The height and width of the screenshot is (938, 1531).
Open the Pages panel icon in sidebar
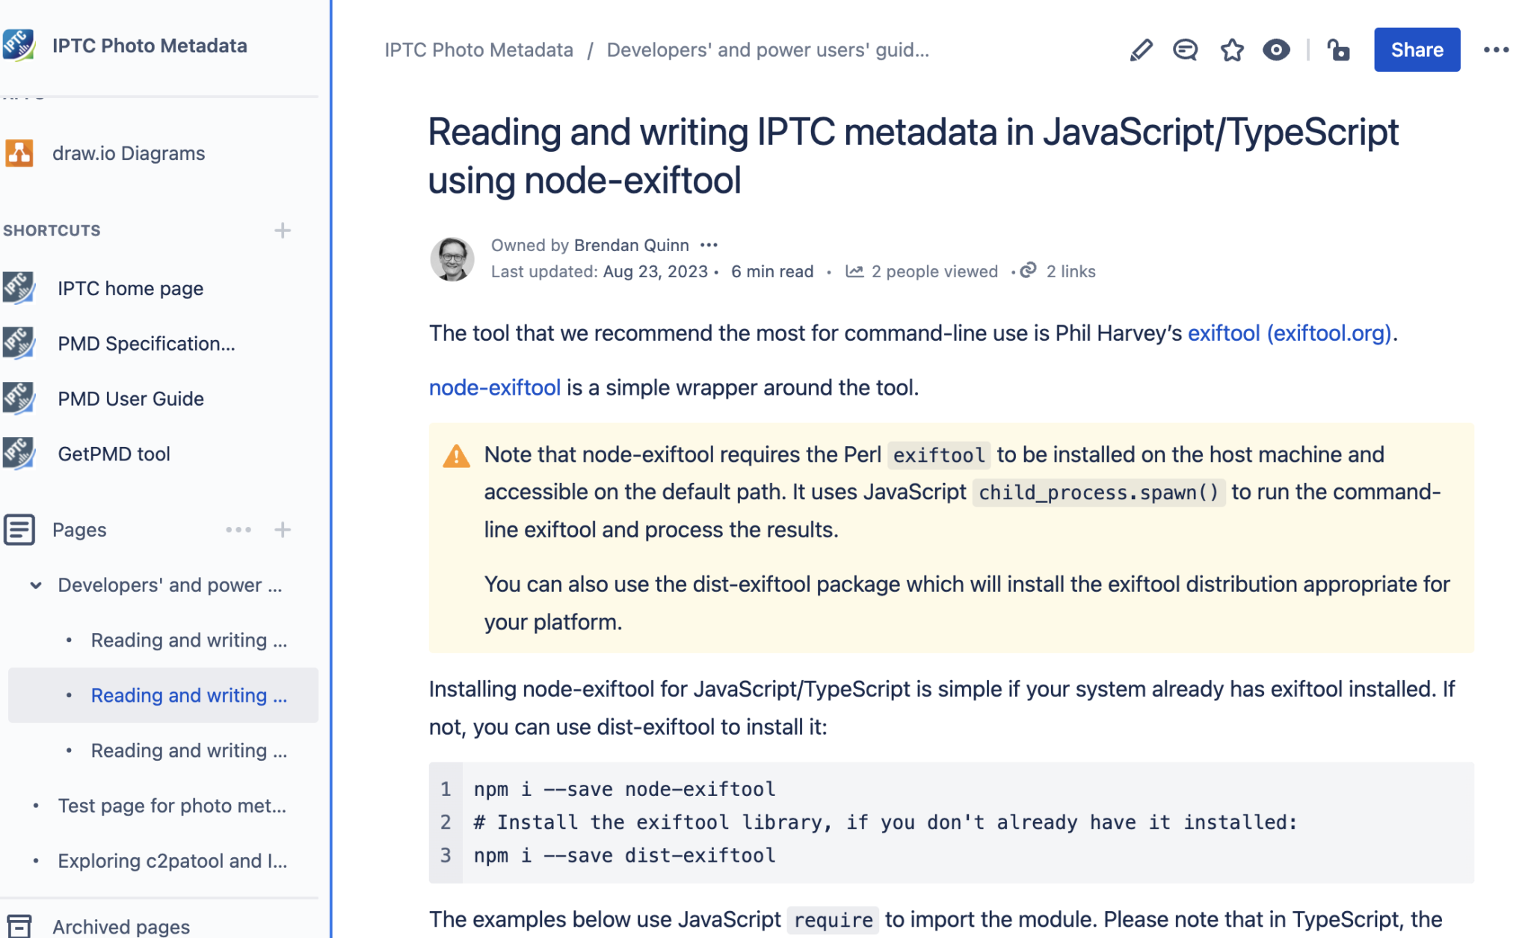[20, 530]
